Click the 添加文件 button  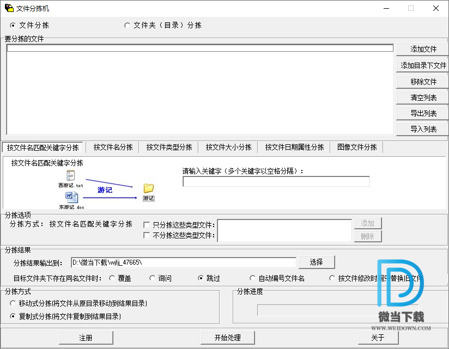(x=422, y=49)
